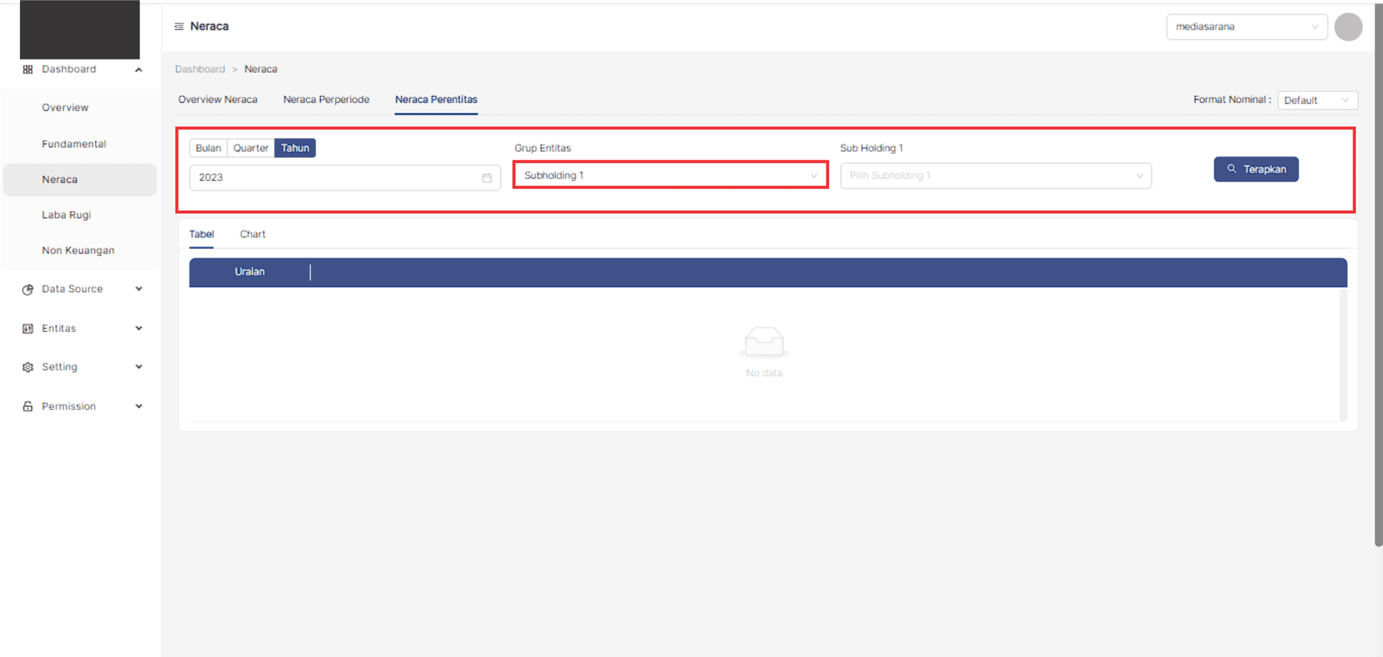
Task: Click the Entitas building icon
Action: click(28, 328)
